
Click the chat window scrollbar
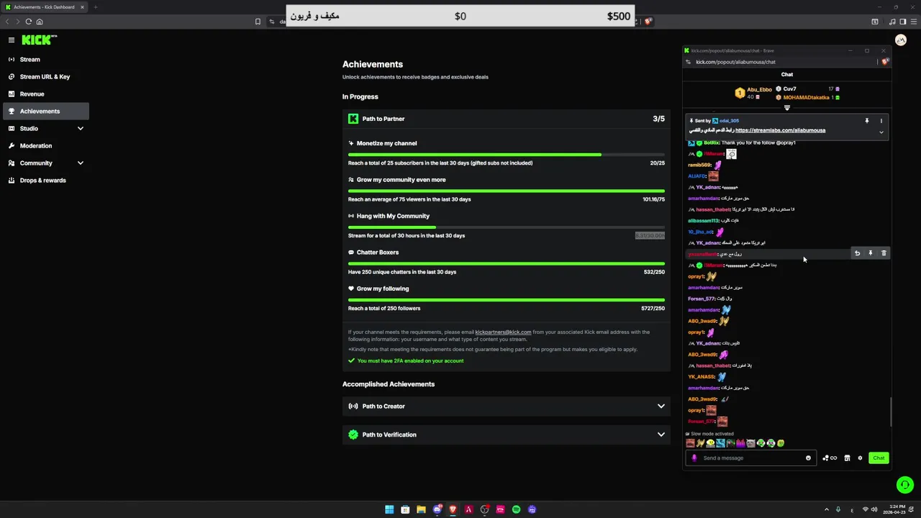click(891, 412)
